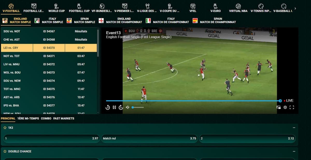The image size is (311, 160).
Task: Open the Football League category icon
Action: tap(34, 6)
